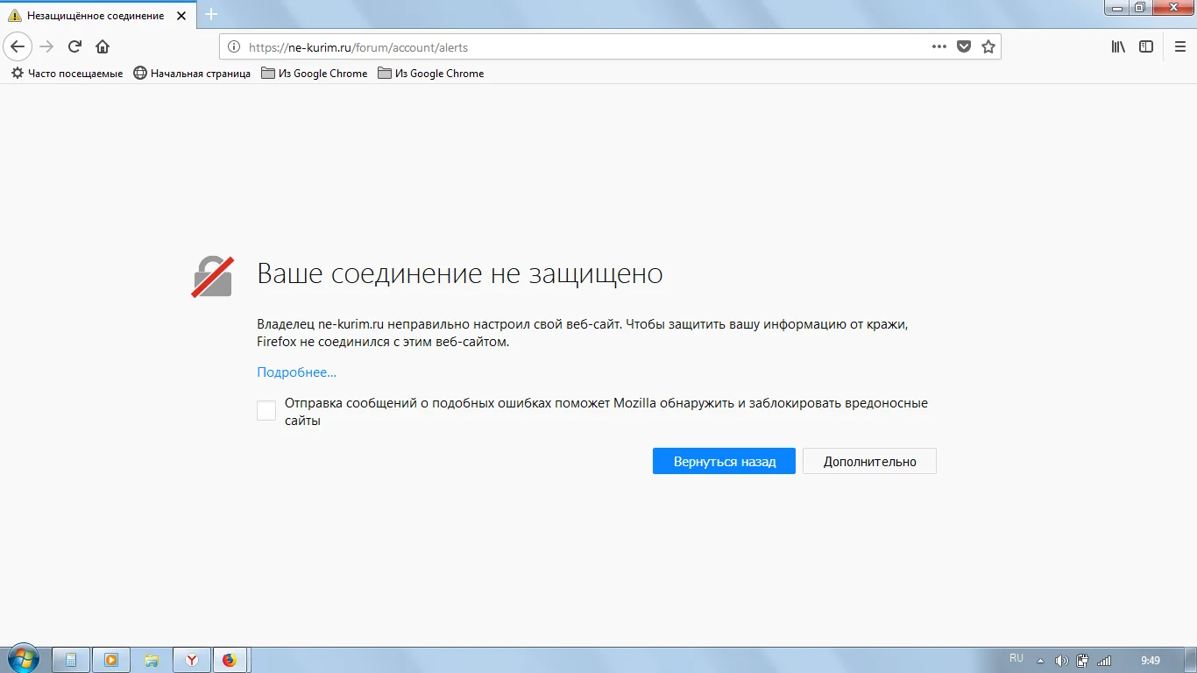Click the broken padlock illustration on the page
1197x673 pixels.
211,276
